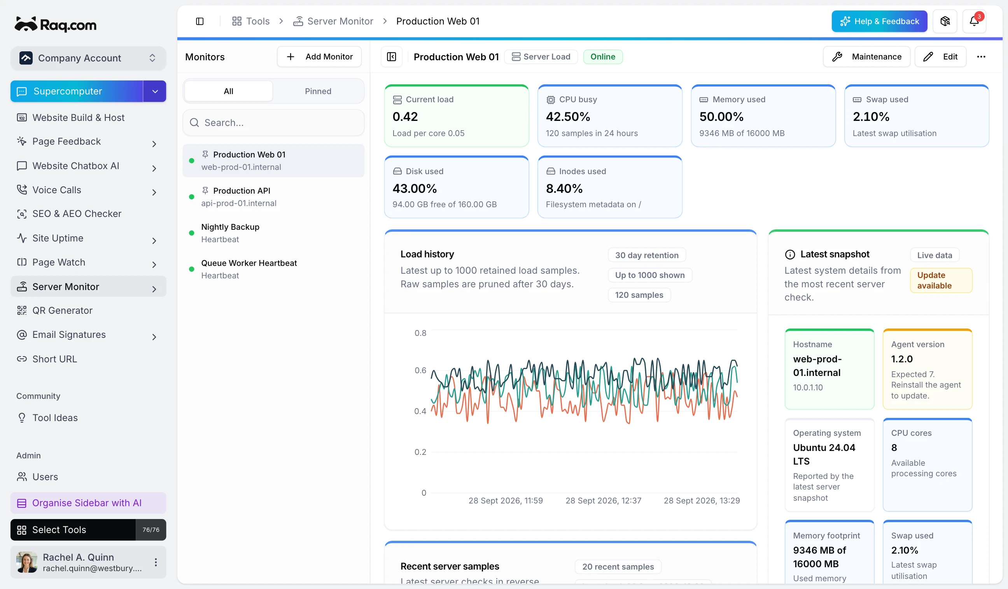Expand the Voice Calls chevron
The height and width of the screenshot is (589, 1008).
point(154,192)
